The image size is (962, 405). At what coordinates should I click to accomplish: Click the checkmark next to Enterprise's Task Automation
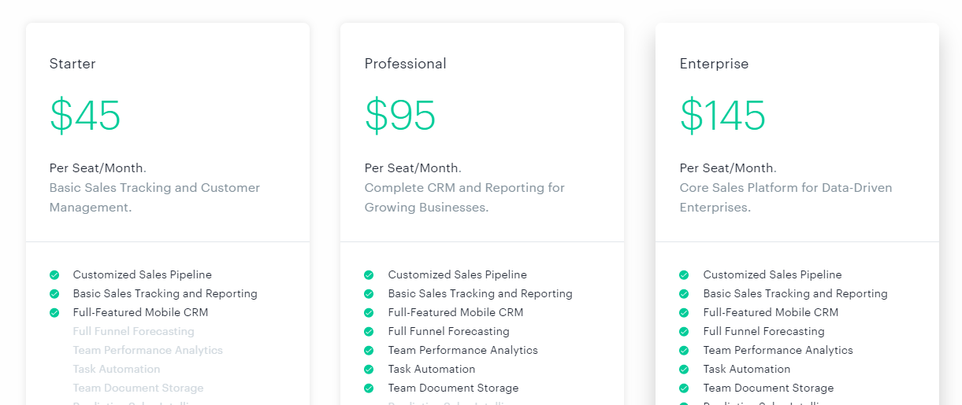(x=684, y=370)
